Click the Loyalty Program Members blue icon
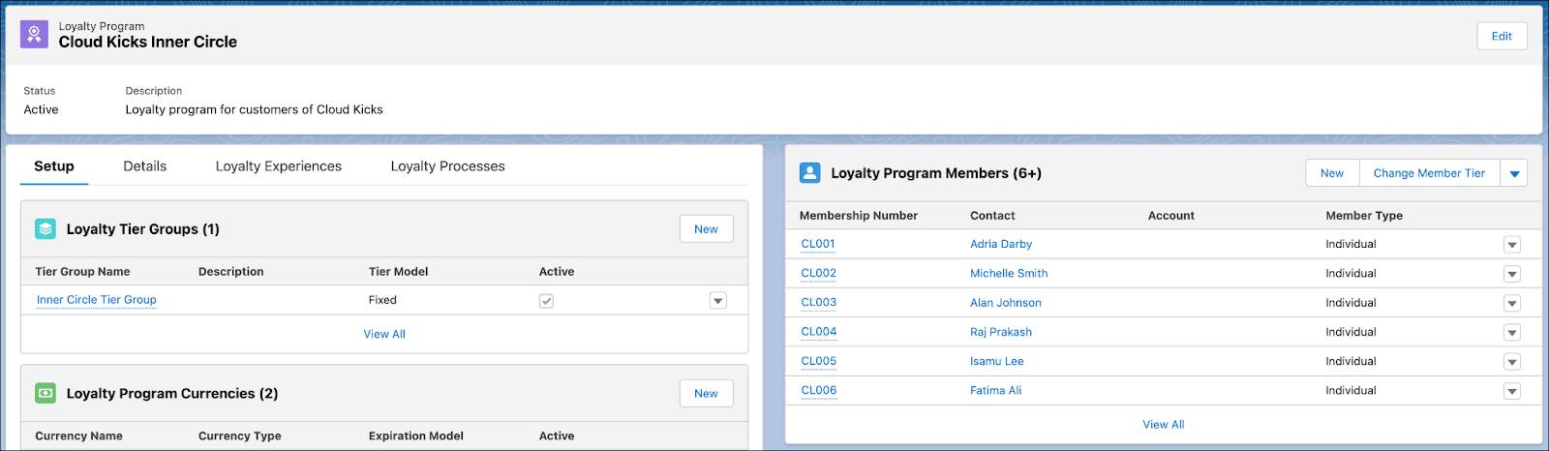Screen dimensions: 1549x451 pos(810,173)
